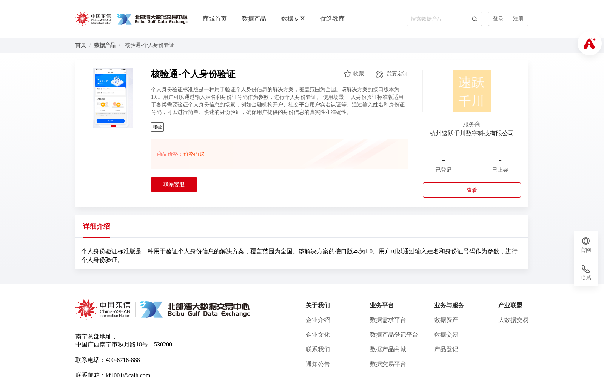Click the product phone screenshot thumbnail
Image resolution: width=604 pixels, height=377 pixels.
click(x=113, y=98)
